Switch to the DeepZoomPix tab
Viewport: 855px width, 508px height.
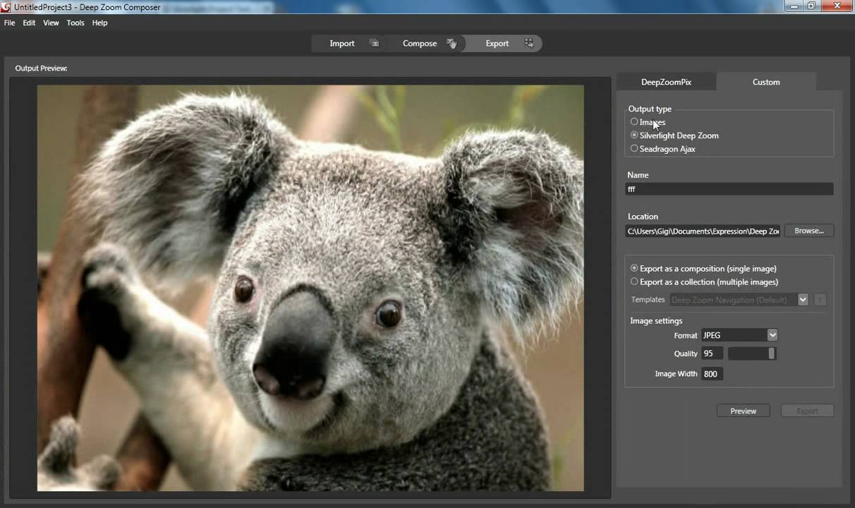666,82
